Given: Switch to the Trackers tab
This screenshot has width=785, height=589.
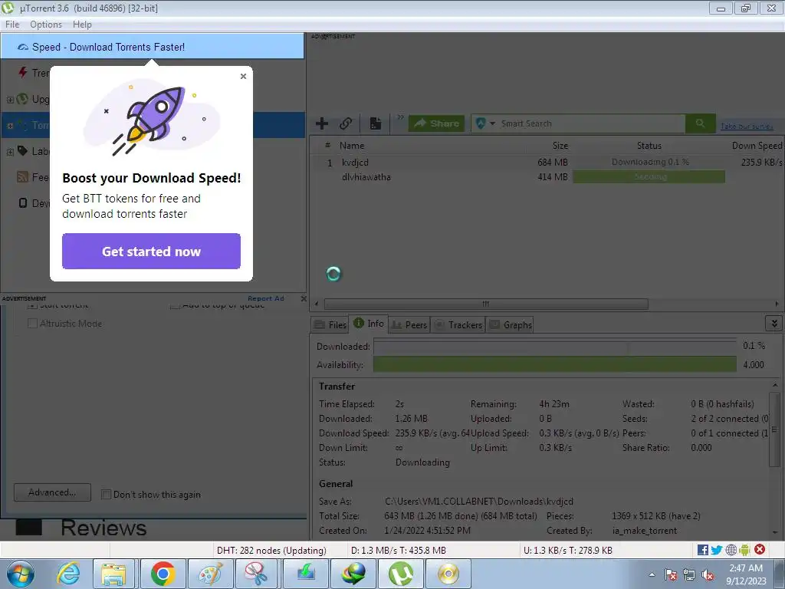Looking at the screenshot, I should pos(458,324).
